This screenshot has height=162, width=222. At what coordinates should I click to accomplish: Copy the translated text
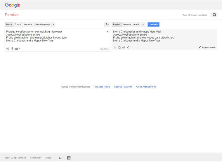coord(119,47)
